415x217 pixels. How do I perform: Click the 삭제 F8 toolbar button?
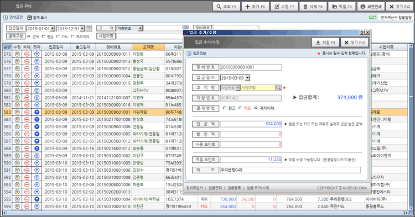click(x=313, y=7)
